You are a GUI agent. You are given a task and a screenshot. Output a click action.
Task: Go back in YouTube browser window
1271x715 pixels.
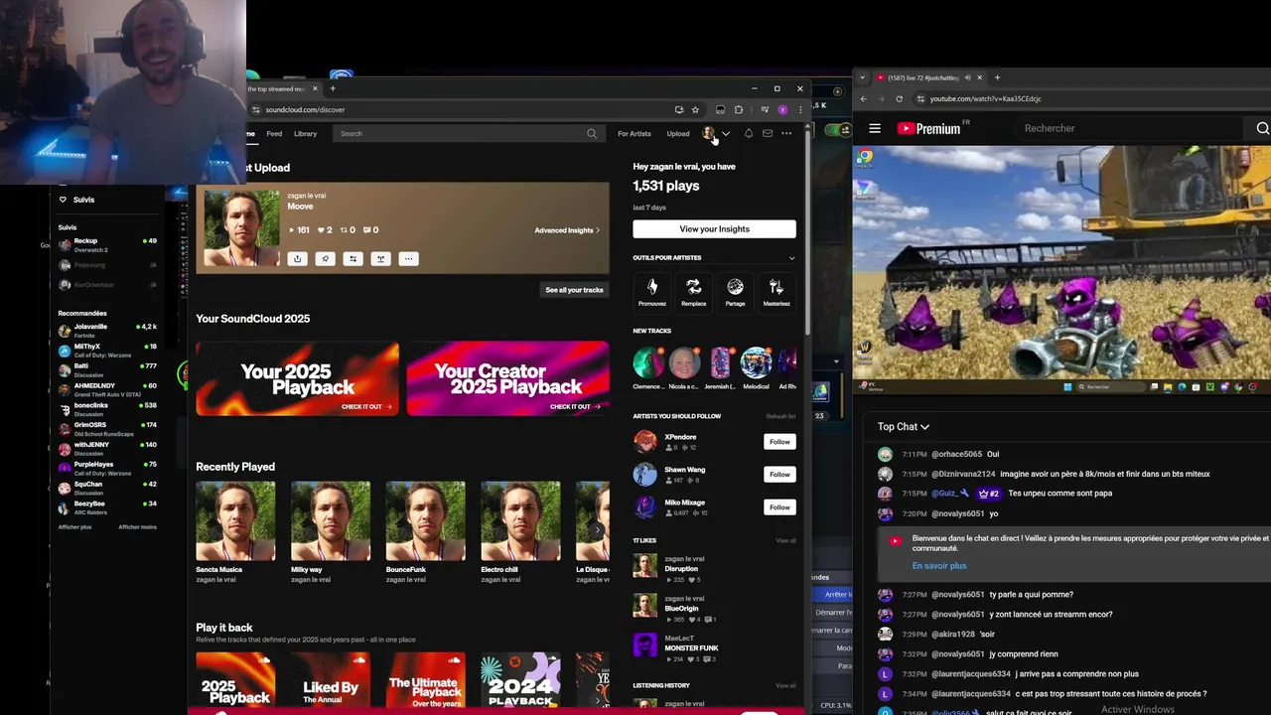click(863, 98)
